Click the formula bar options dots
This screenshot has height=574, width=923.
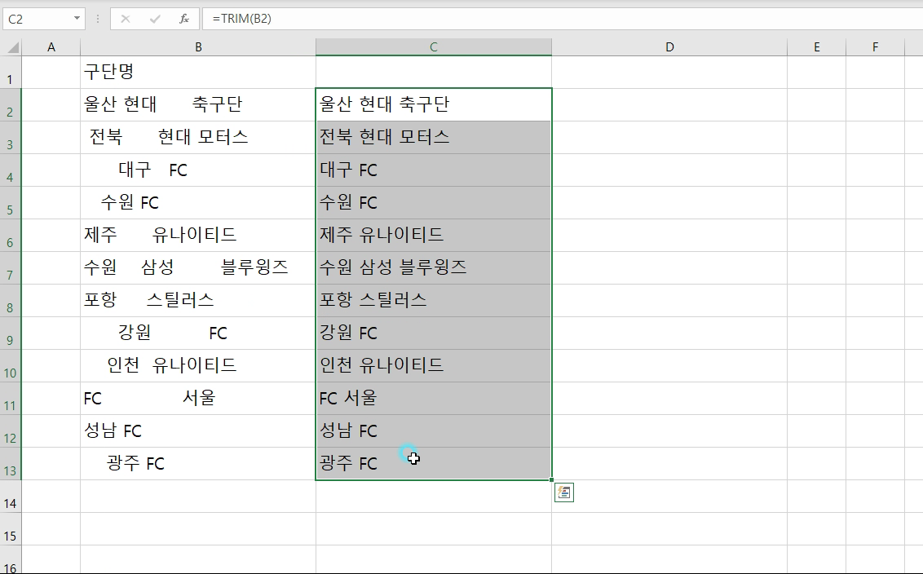[x=98, y=19]
